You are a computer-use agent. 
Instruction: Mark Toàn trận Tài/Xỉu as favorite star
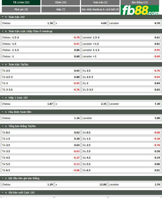coord(6,64)
